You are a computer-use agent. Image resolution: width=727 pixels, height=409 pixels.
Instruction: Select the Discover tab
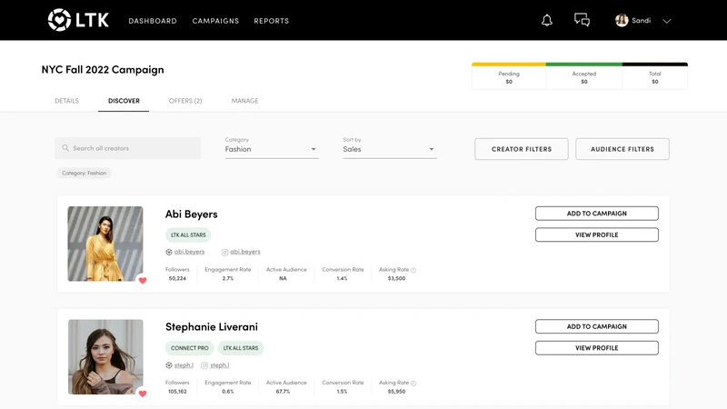pyautogui.click(x=124, y=101)
